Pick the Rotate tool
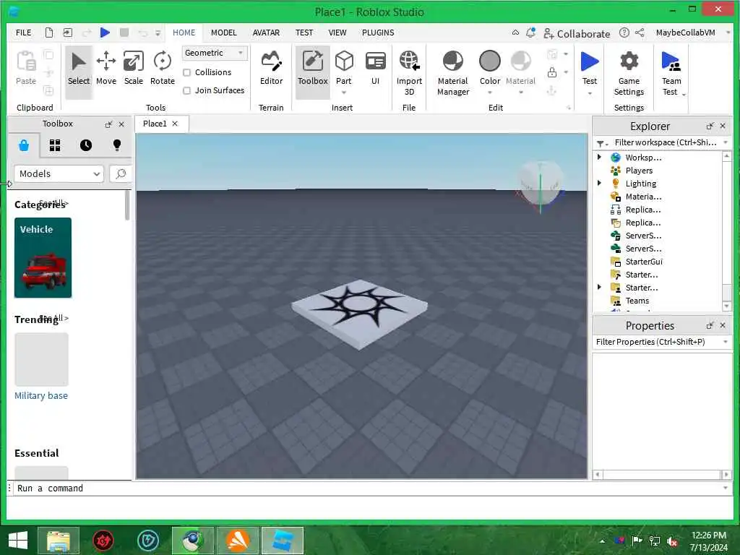740x555 pixels. (163, 69)
